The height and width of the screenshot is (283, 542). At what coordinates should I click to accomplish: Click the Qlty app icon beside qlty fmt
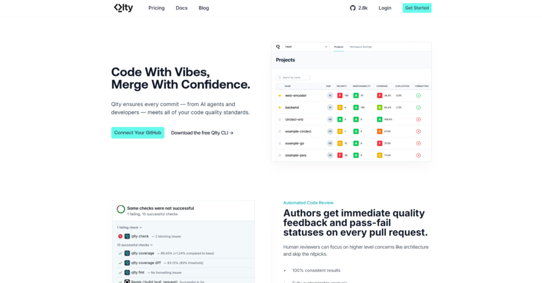(127, 272)
